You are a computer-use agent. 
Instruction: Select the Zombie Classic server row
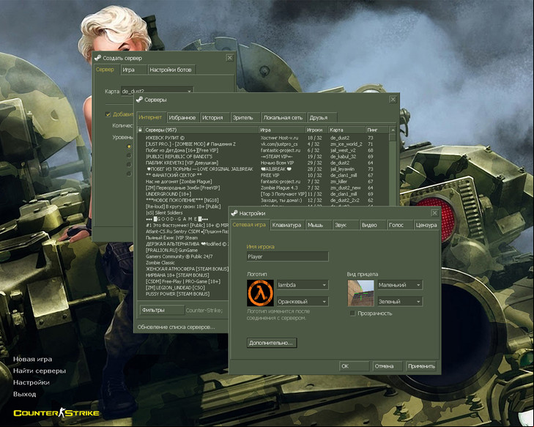point(183,262)
